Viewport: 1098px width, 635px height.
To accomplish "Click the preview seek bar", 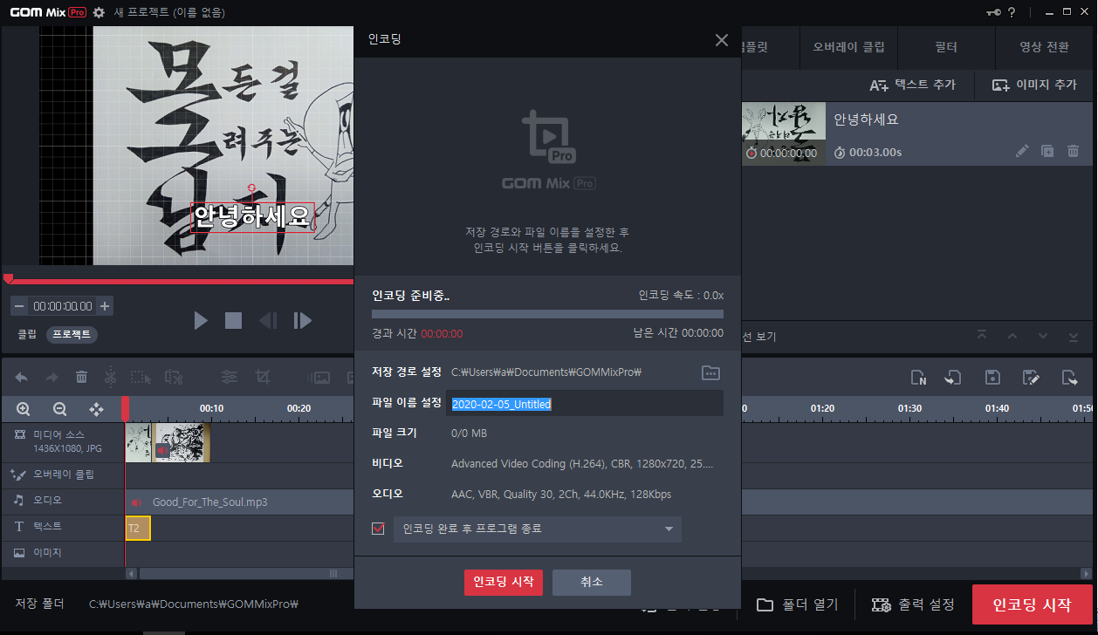I will pyautogui.click(x=181, y=281).
